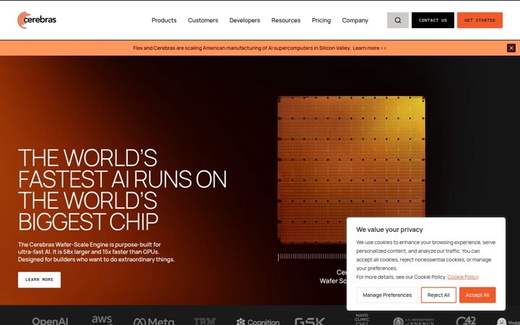
Task: Click the Cognition customer logo
Action: coord(258,321)
